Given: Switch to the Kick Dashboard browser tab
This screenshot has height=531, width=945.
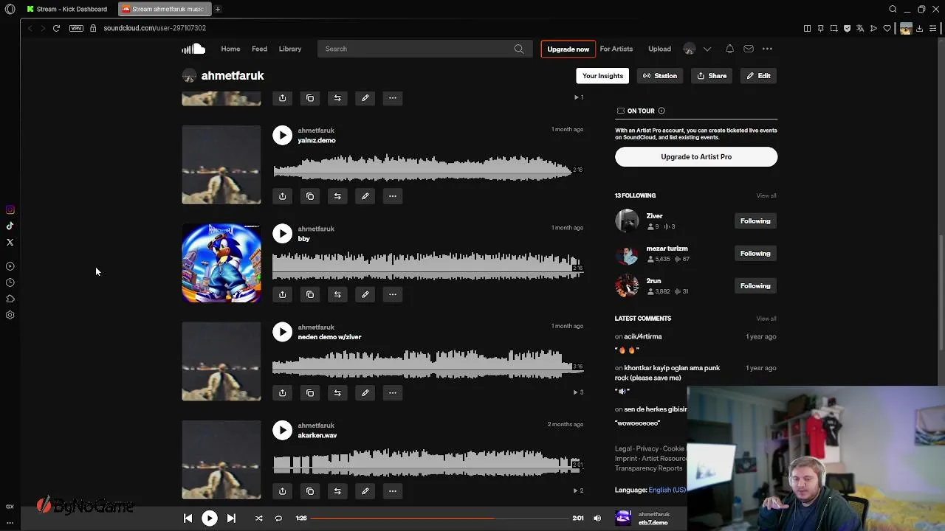Looking at the screenshot, I should tap(68, 9).
